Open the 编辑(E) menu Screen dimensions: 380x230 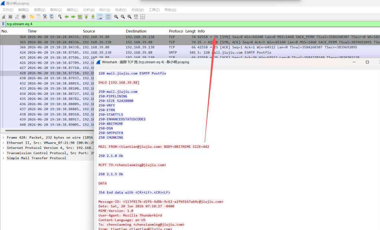[x=23, y=10]
